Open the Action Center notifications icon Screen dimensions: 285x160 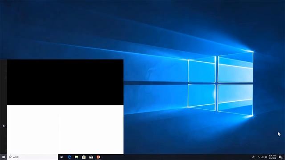[x=281, y=157]
